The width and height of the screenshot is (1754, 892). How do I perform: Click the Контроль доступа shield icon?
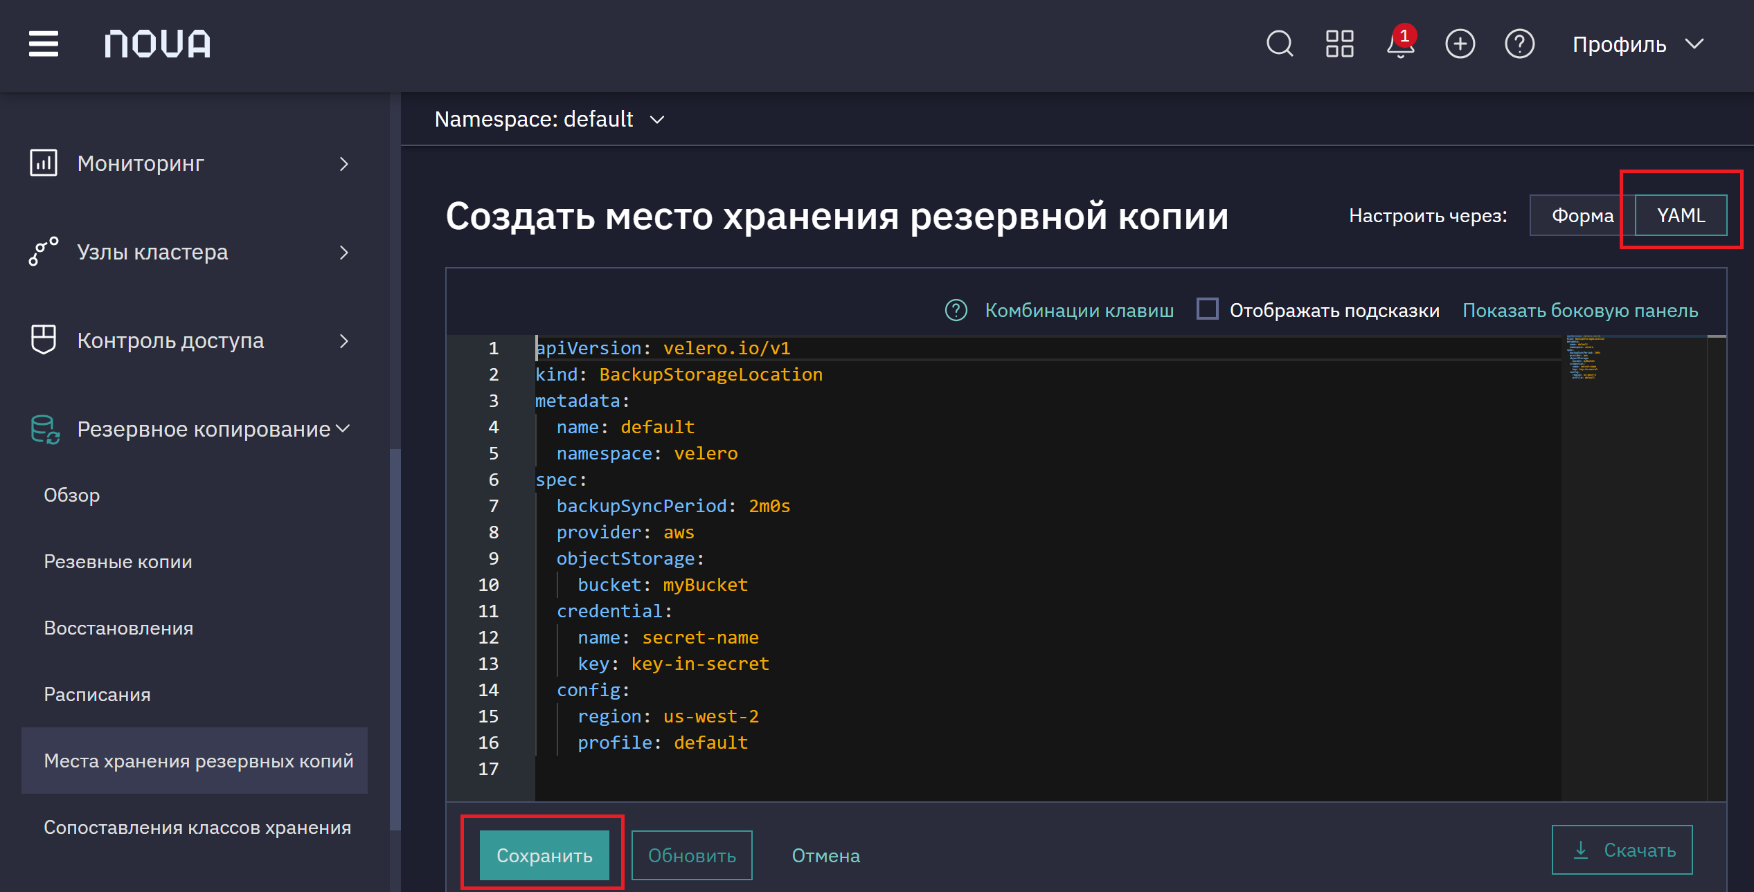coord(44,340)
